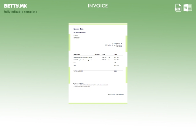The width and height of the screenshot is (196, 127).
Task: Click the Tax row label
Action: 74,63
